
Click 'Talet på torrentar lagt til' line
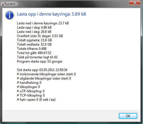point(37,57)
